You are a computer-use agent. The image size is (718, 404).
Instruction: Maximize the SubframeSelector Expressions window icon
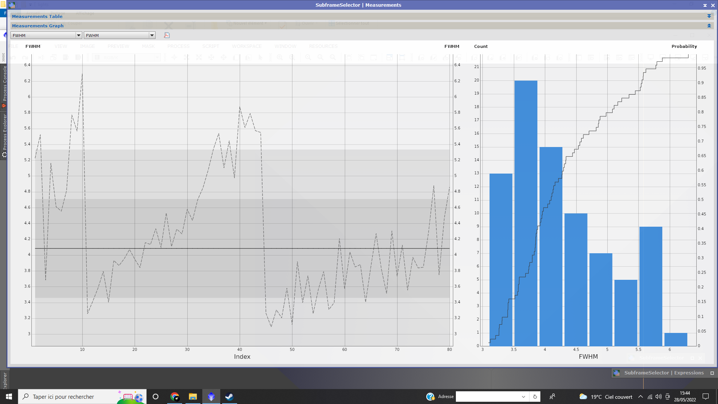click(x=712, y=373)
